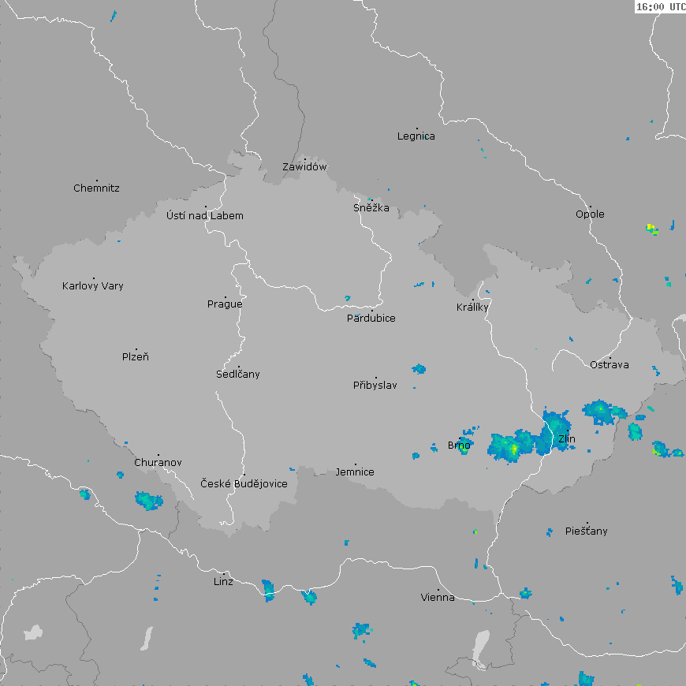Click the Chemnitz city label

pos(96,188)
